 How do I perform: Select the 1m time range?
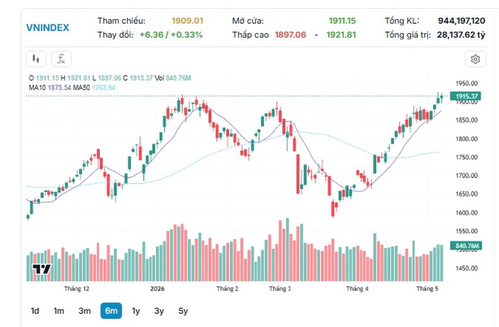point(59,311)
